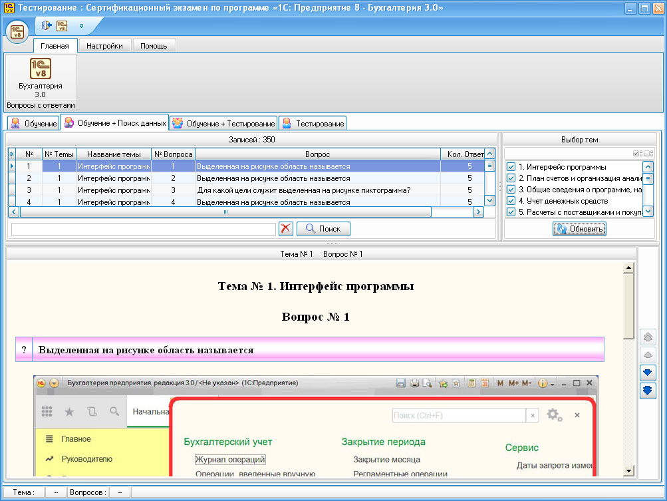Jump to the last question (bottom blue arrow)
Screen dimensions: 667x501
coord(648,391)
